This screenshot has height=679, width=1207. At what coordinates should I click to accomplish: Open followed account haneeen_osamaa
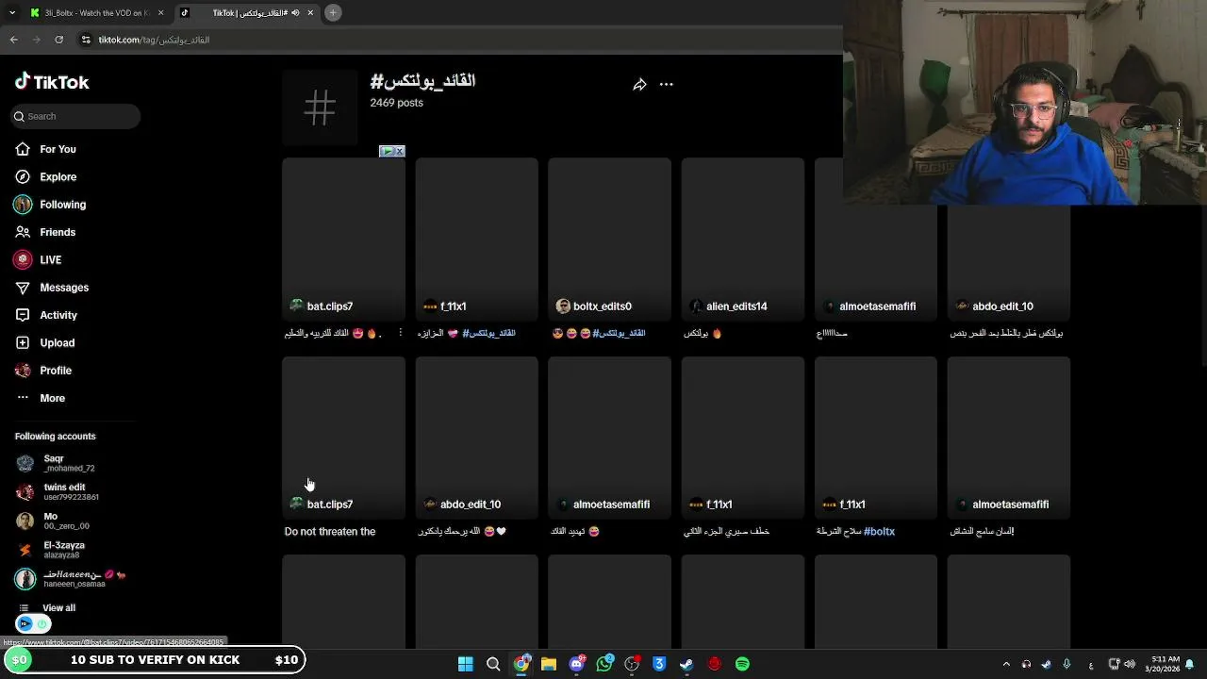[71, 578]
